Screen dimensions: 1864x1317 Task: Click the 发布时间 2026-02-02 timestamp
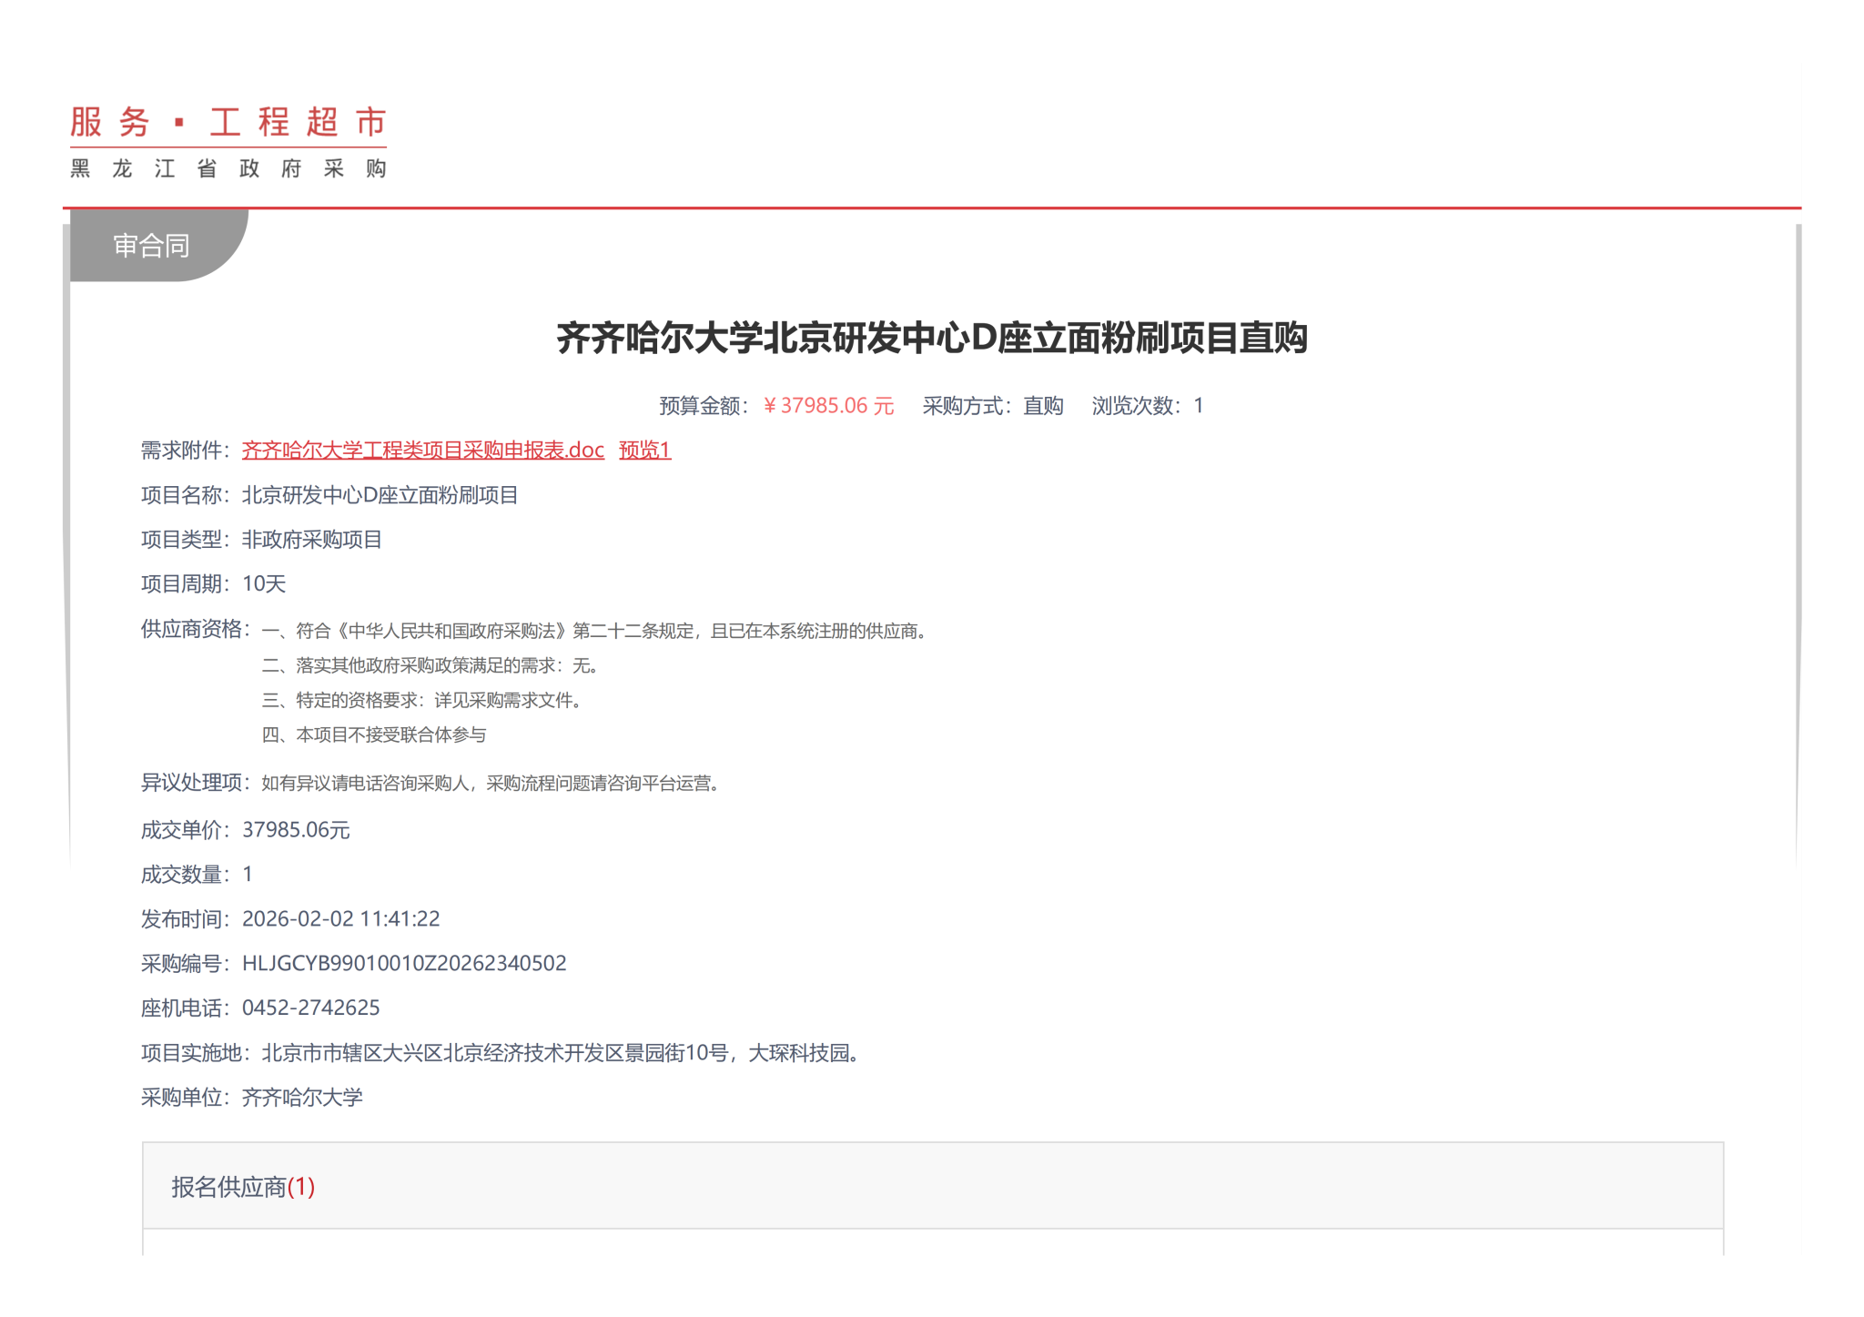340,918
